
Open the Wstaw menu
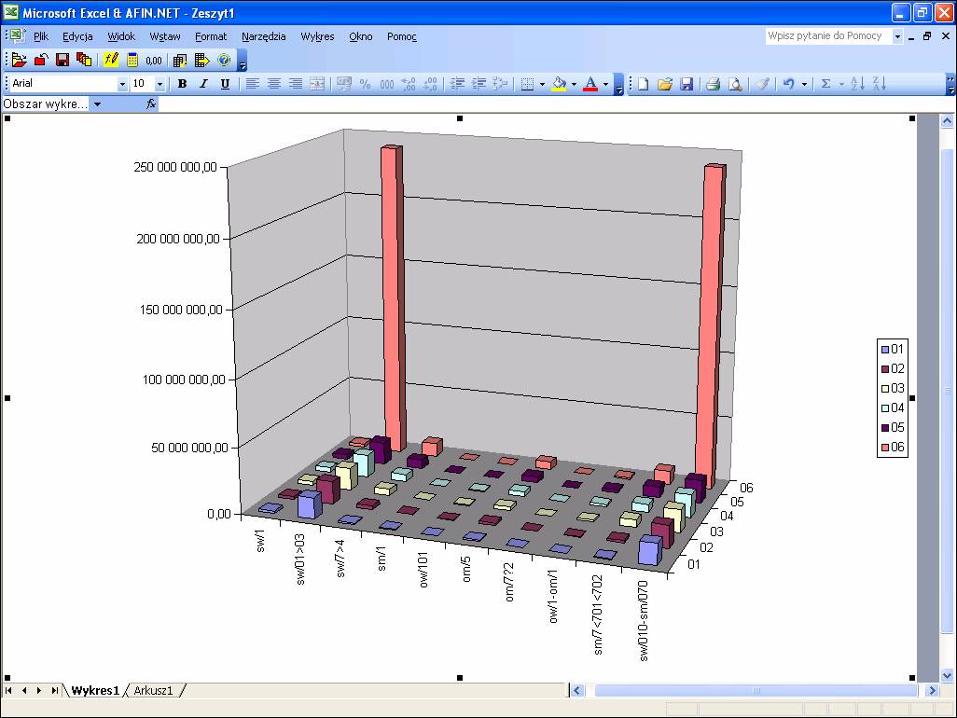[165, 36]
